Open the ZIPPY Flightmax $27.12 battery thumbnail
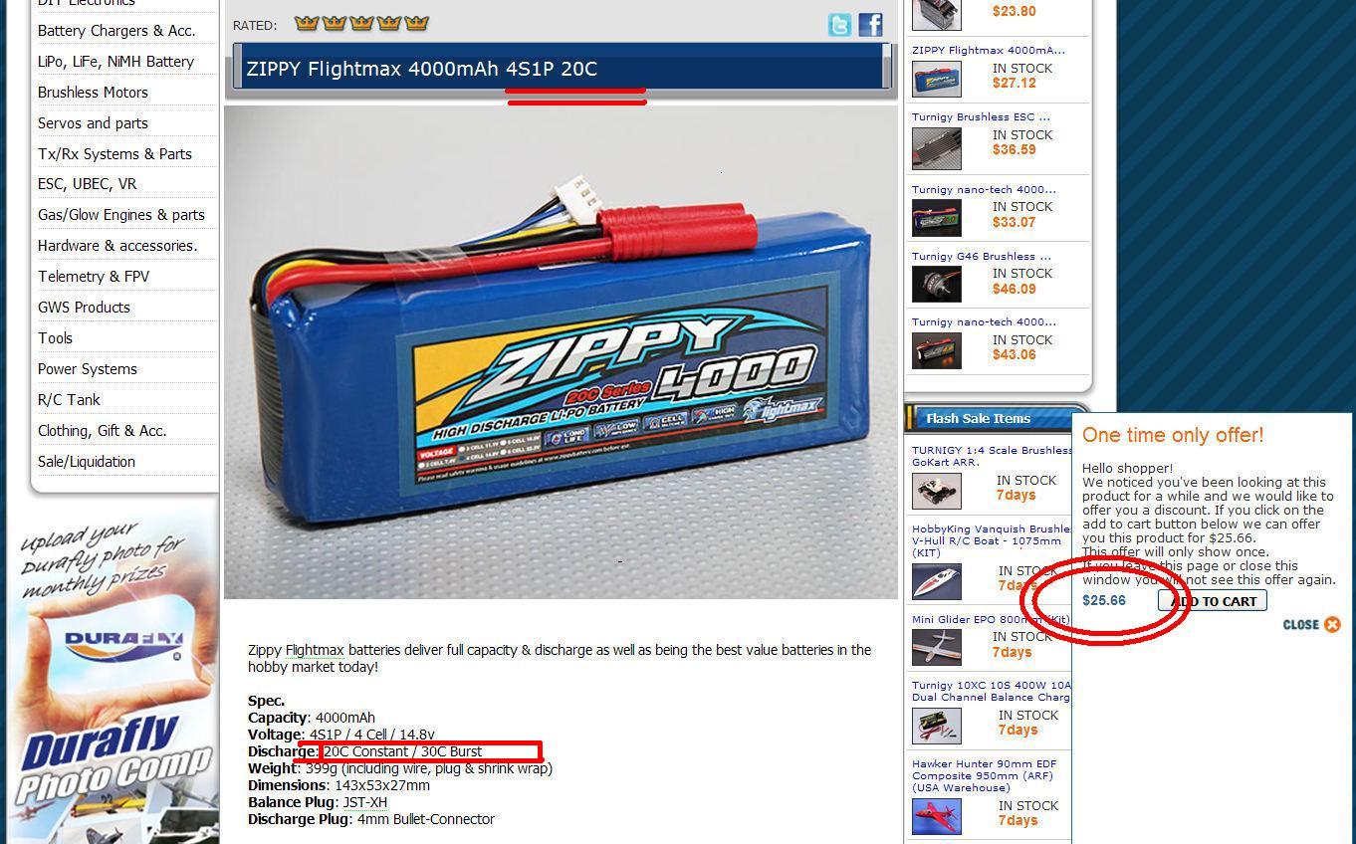The image size is (1356, 844). [x=936, y=80]
